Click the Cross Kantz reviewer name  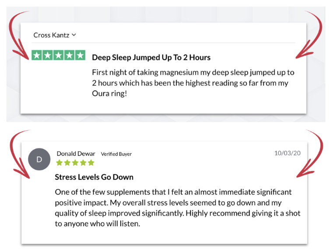pyautogui.click(x=51, y=35)
